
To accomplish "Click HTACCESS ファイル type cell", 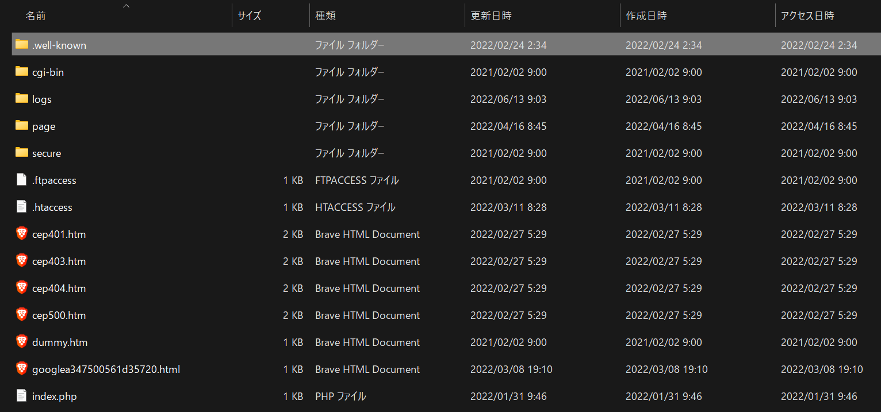I will [355, 207].
